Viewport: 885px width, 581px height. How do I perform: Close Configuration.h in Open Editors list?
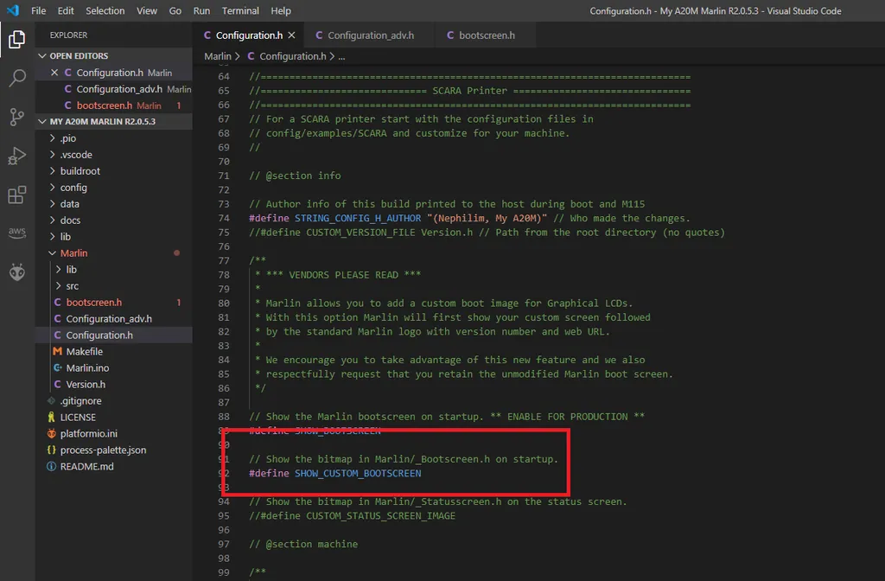pos(54,73)
